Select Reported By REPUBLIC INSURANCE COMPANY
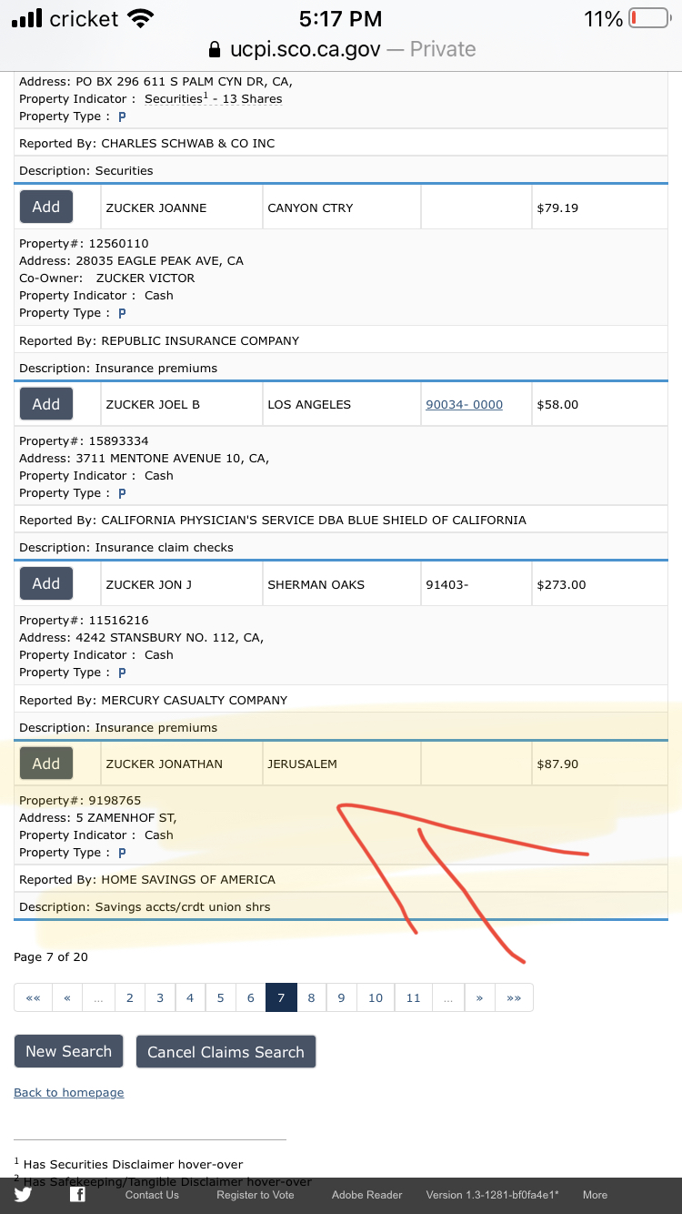The image size is (682, 1214). [159, 341]
